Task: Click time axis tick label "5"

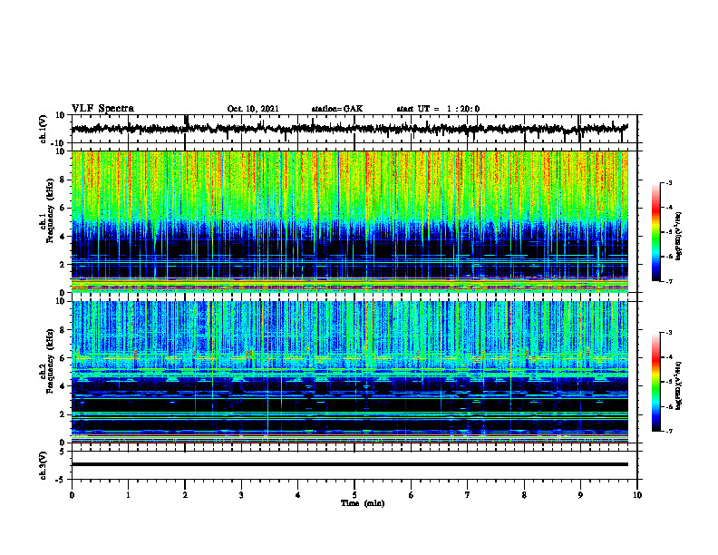Action: coord(354,495)
